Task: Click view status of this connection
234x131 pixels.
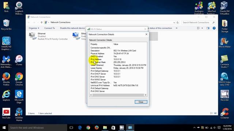Action: pos(160,28)
